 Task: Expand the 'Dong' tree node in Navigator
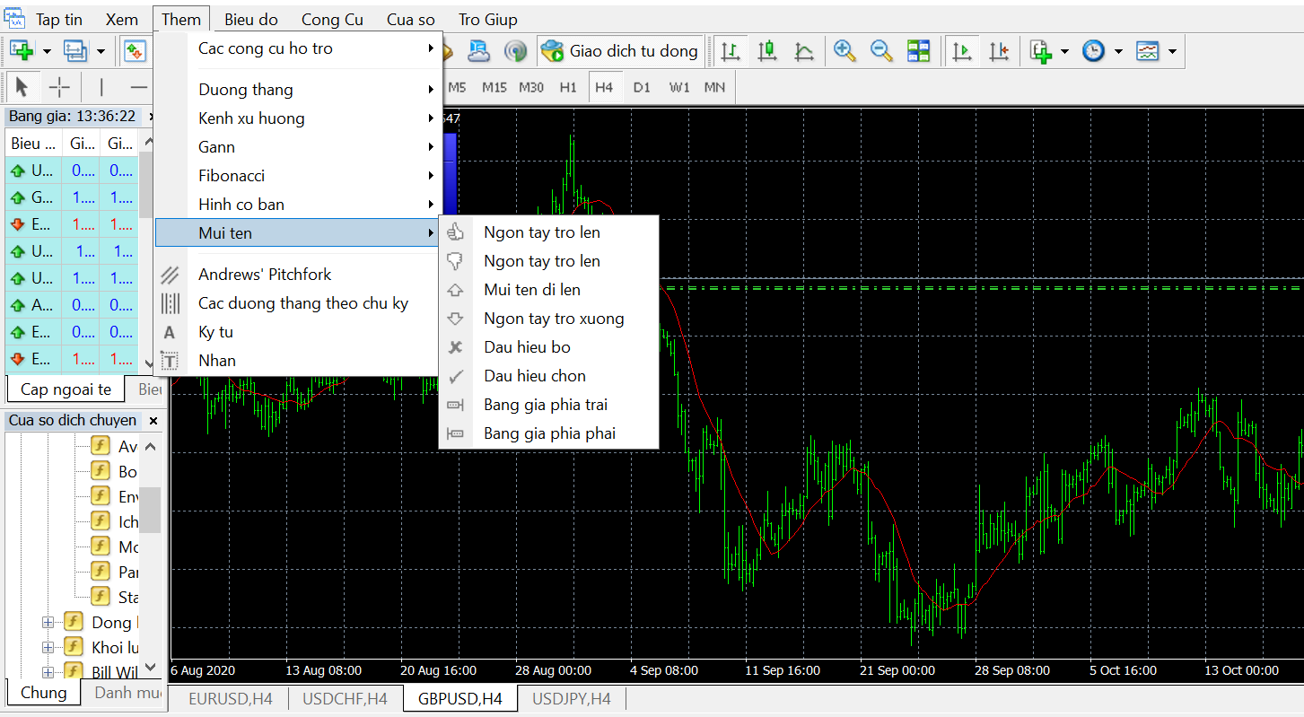[48, 622]
